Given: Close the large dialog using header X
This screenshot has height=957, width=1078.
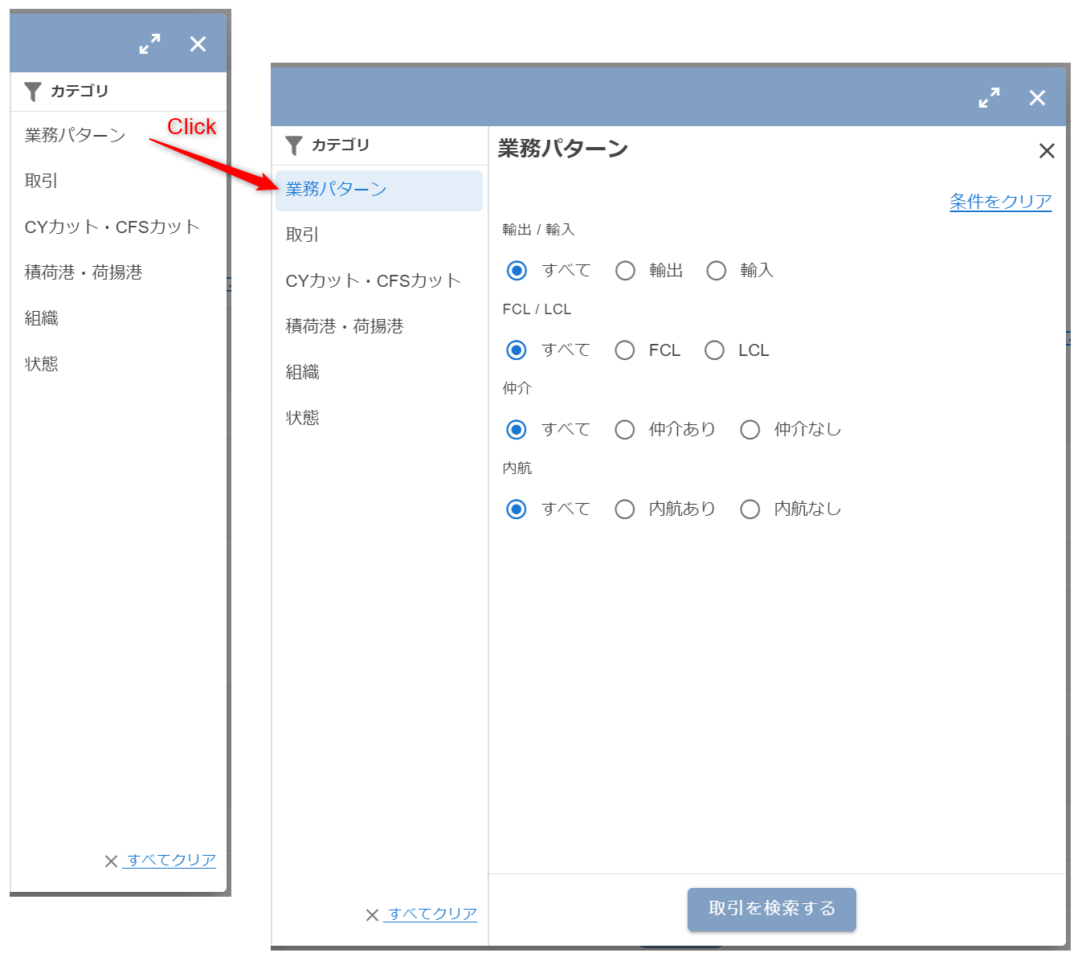Looking at the screenshot, I should point(1037,98).
